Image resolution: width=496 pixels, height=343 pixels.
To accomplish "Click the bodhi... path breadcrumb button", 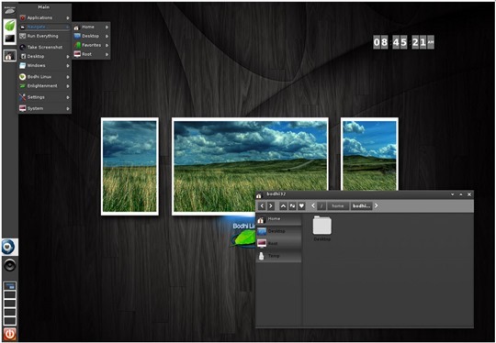I will [x=361, y=206].
